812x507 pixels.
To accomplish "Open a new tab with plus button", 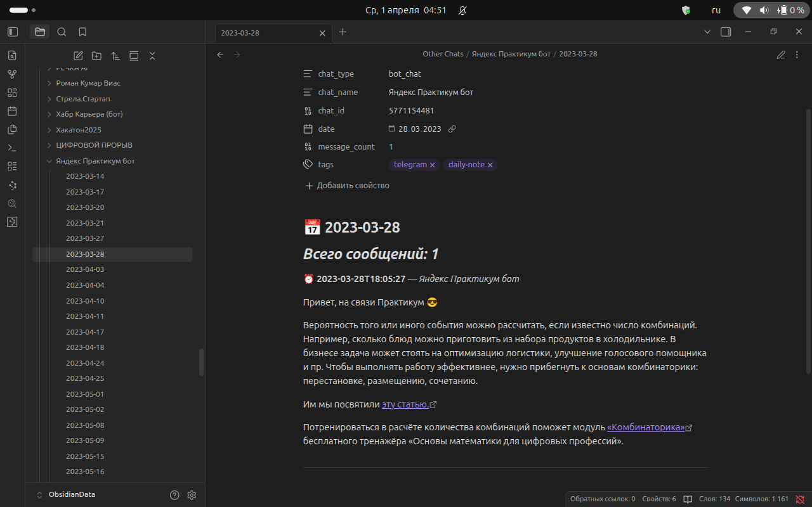I will pyautogui.click(x=343, y=32).
